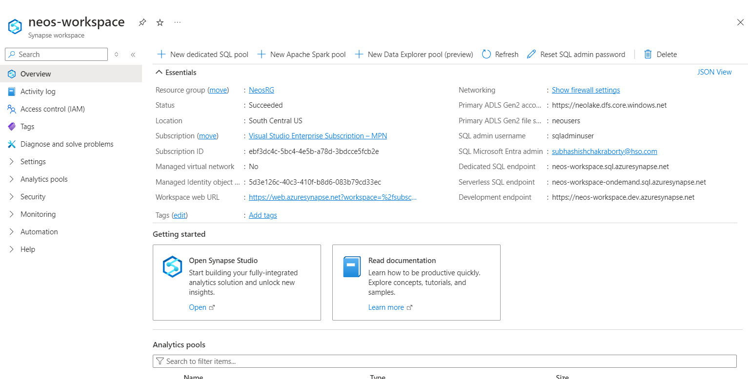Expand the Settings menu group

pyautogui.click(x=12, y=162)
